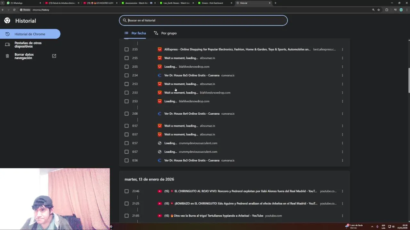Open the Chrome profile avatar

click(401, 10)
